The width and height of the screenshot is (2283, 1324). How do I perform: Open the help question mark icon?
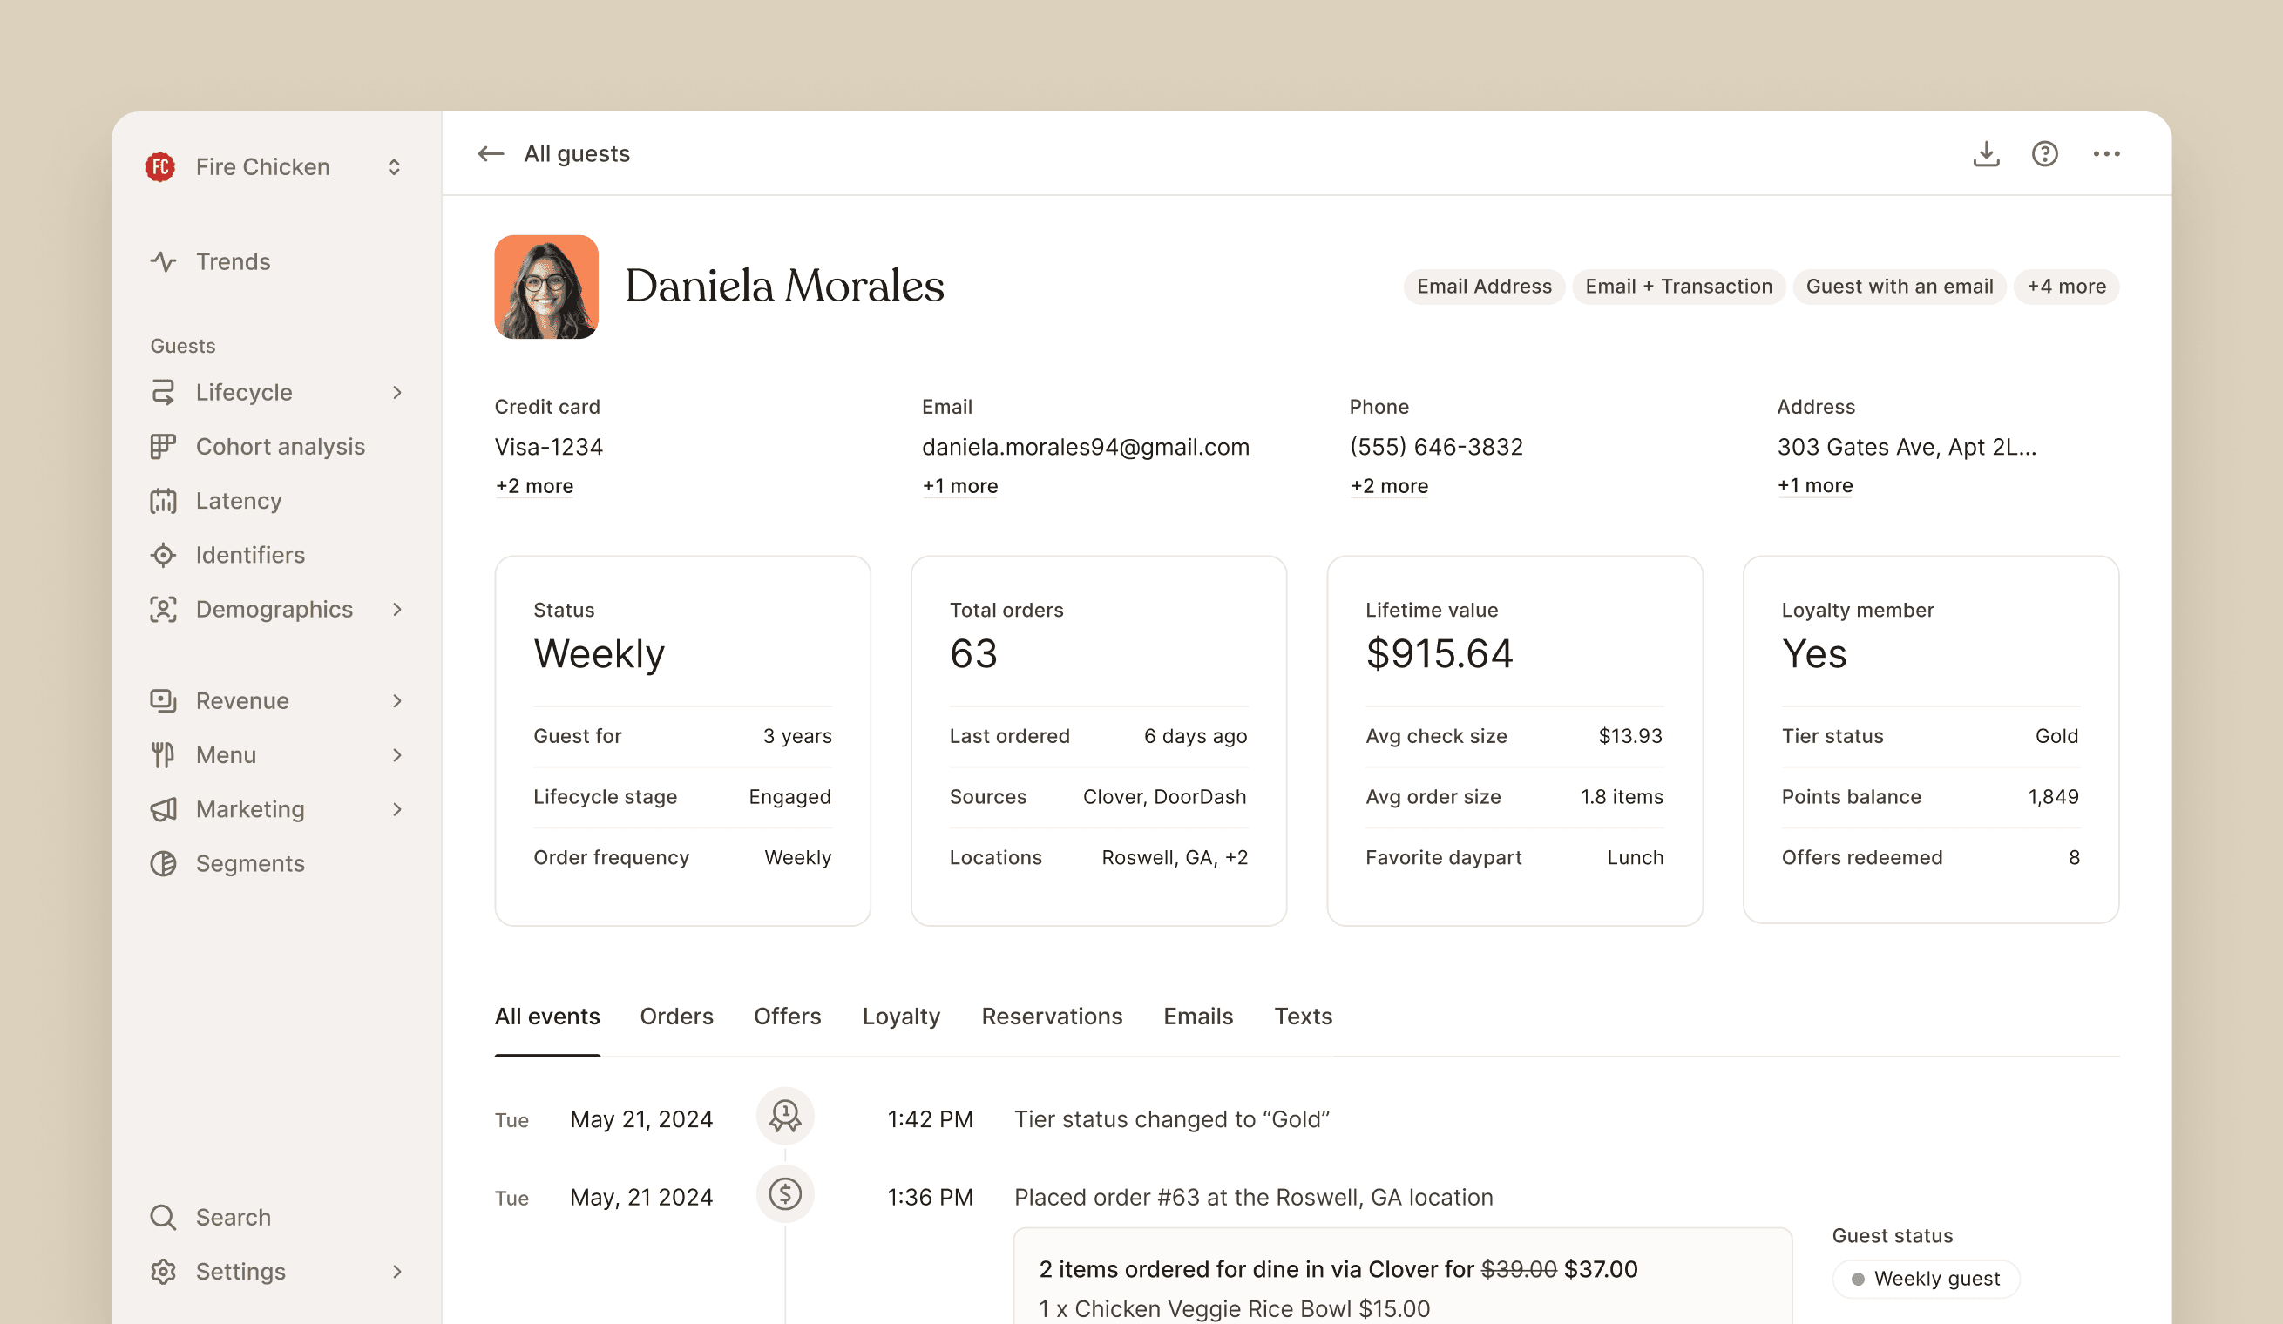pyautogui.click(x=2045, y=154)
